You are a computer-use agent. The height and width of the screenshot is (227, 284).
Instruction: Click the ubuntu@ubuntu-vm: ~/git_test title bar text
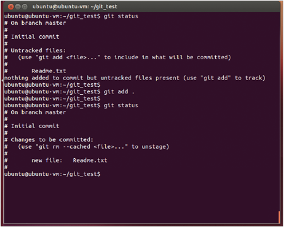[74, 7]
